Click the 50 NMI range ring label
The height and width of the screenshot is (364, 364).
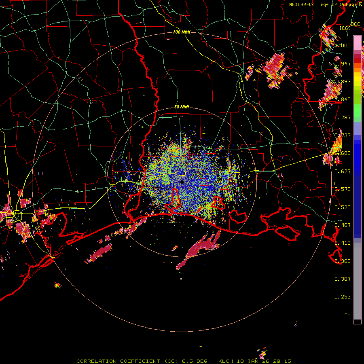pyautogui.click(x=182, y=107)
